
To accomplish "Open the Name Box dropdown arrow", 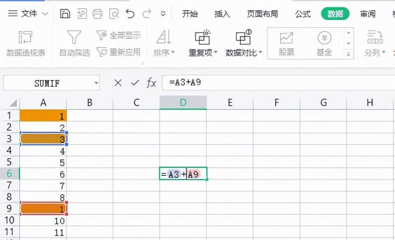I will (x=96, y=82).
